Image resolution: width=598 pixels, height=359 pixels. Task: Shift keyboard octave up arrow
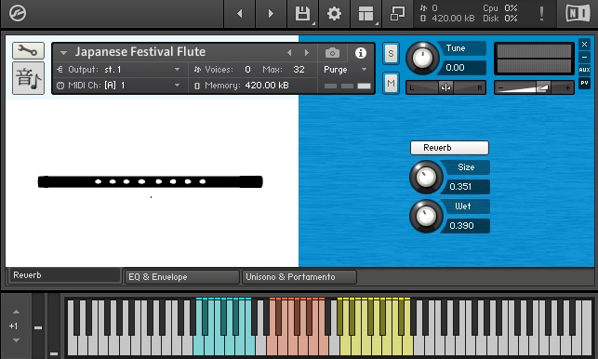(16, 312)
